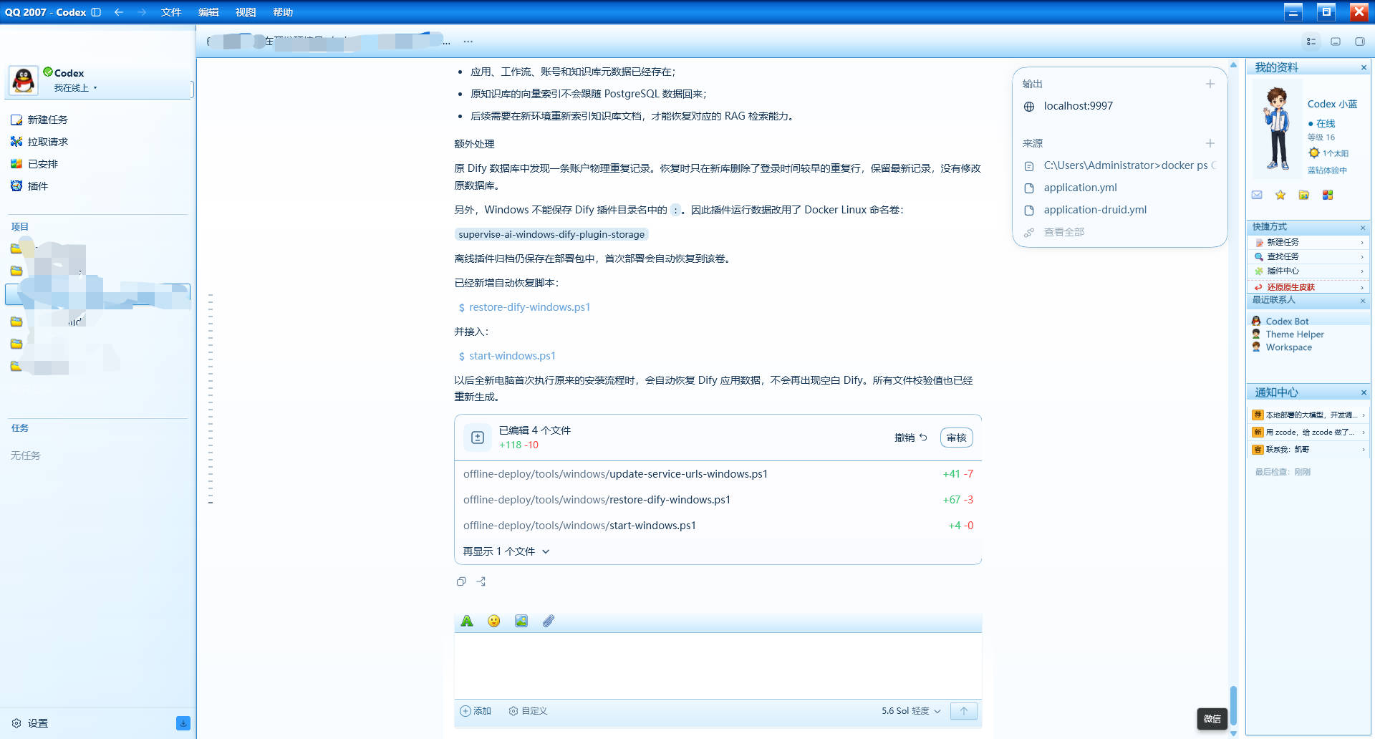Open application.yml in the sources list

[1081, 188]
